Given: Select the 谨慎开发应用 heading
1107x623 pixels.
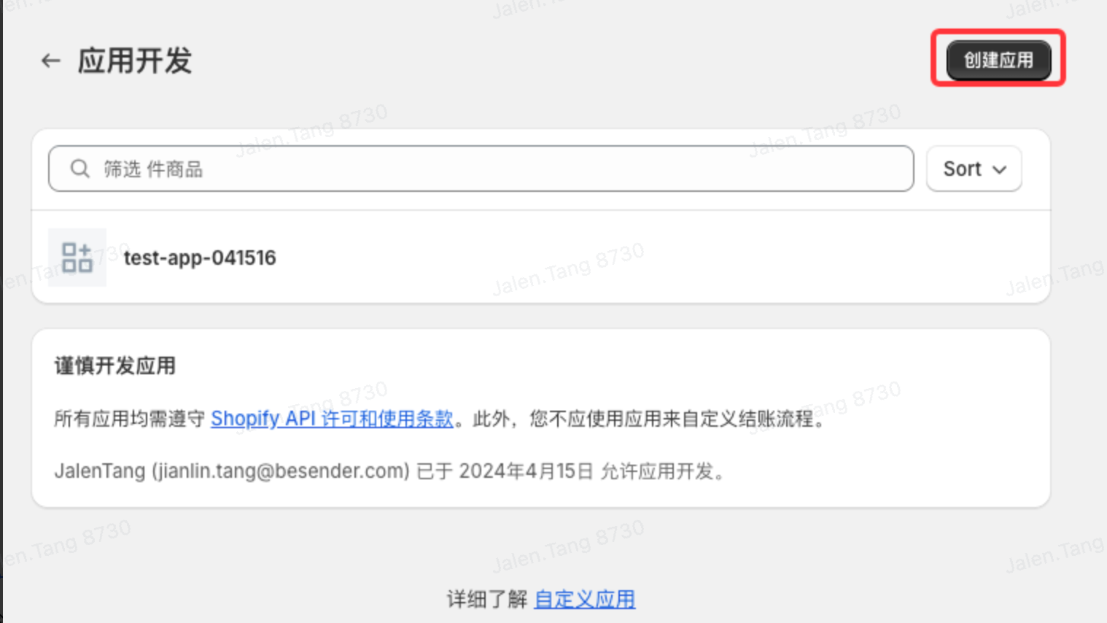Looking at the screenshot, I should 115,365.
